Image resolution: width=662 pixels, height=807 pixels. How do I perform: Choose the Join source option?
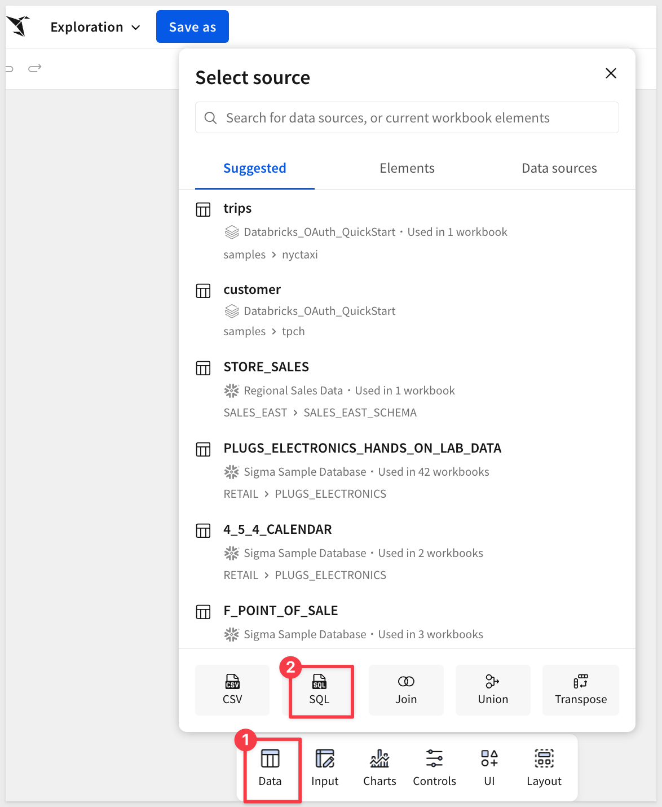pos(406,690)
